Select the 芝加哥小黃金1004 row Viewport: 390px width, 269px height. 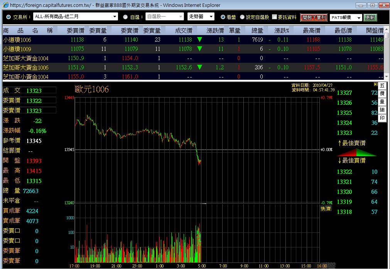coord(193,76)
